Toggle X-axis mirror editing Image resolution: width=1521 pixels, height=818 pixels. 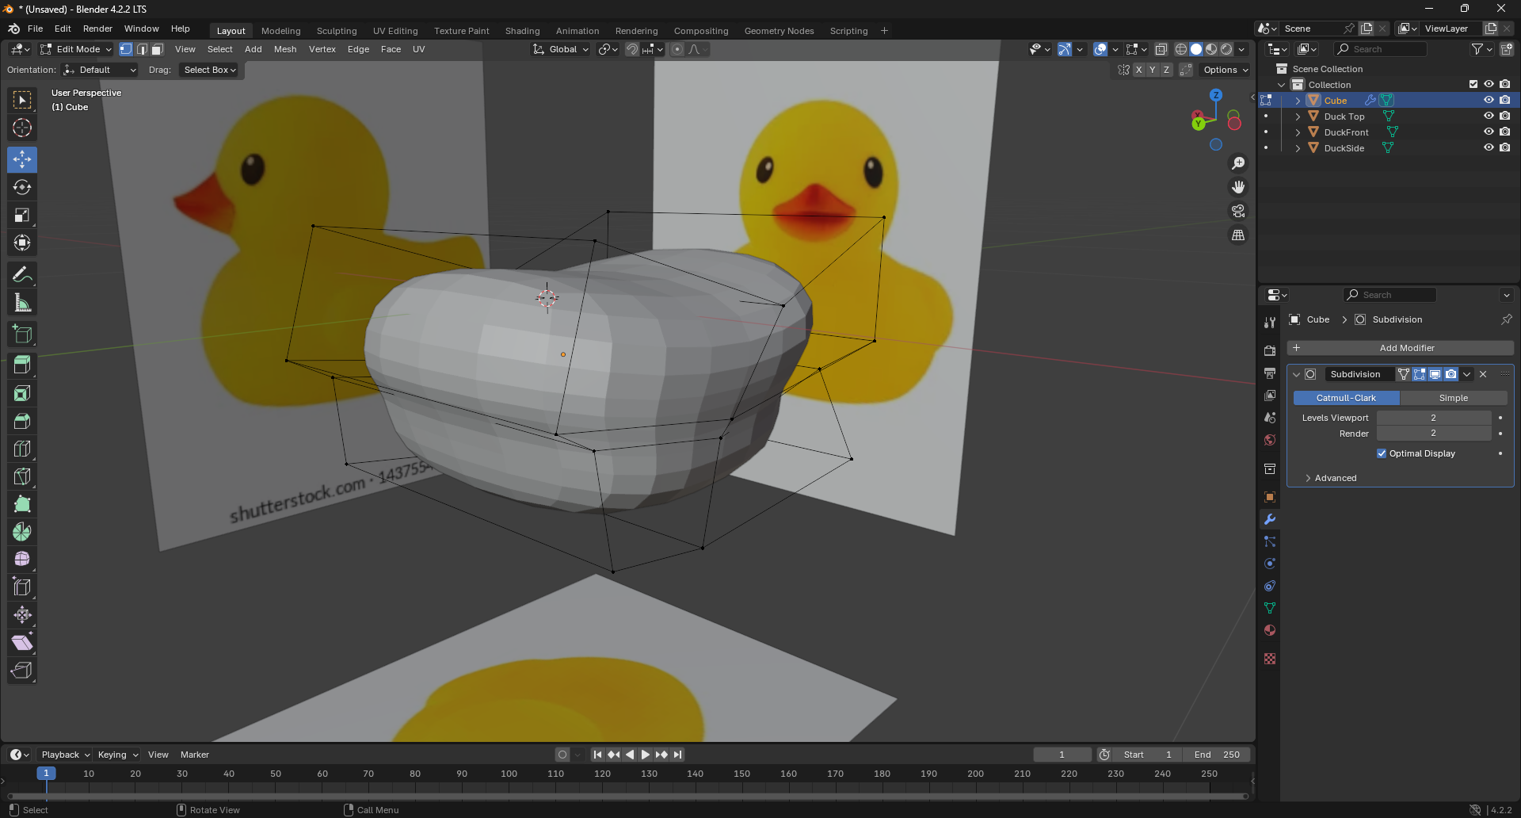click(1138, 70)
